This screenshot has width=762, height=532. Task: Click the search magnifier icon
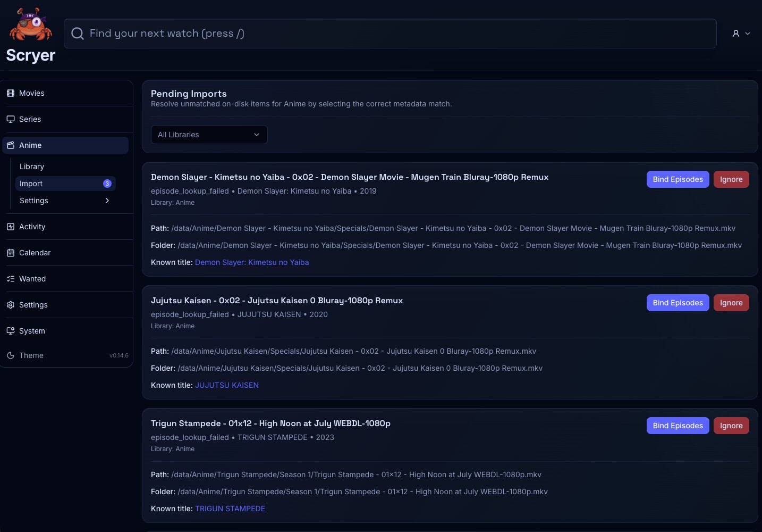pos(78,34)
